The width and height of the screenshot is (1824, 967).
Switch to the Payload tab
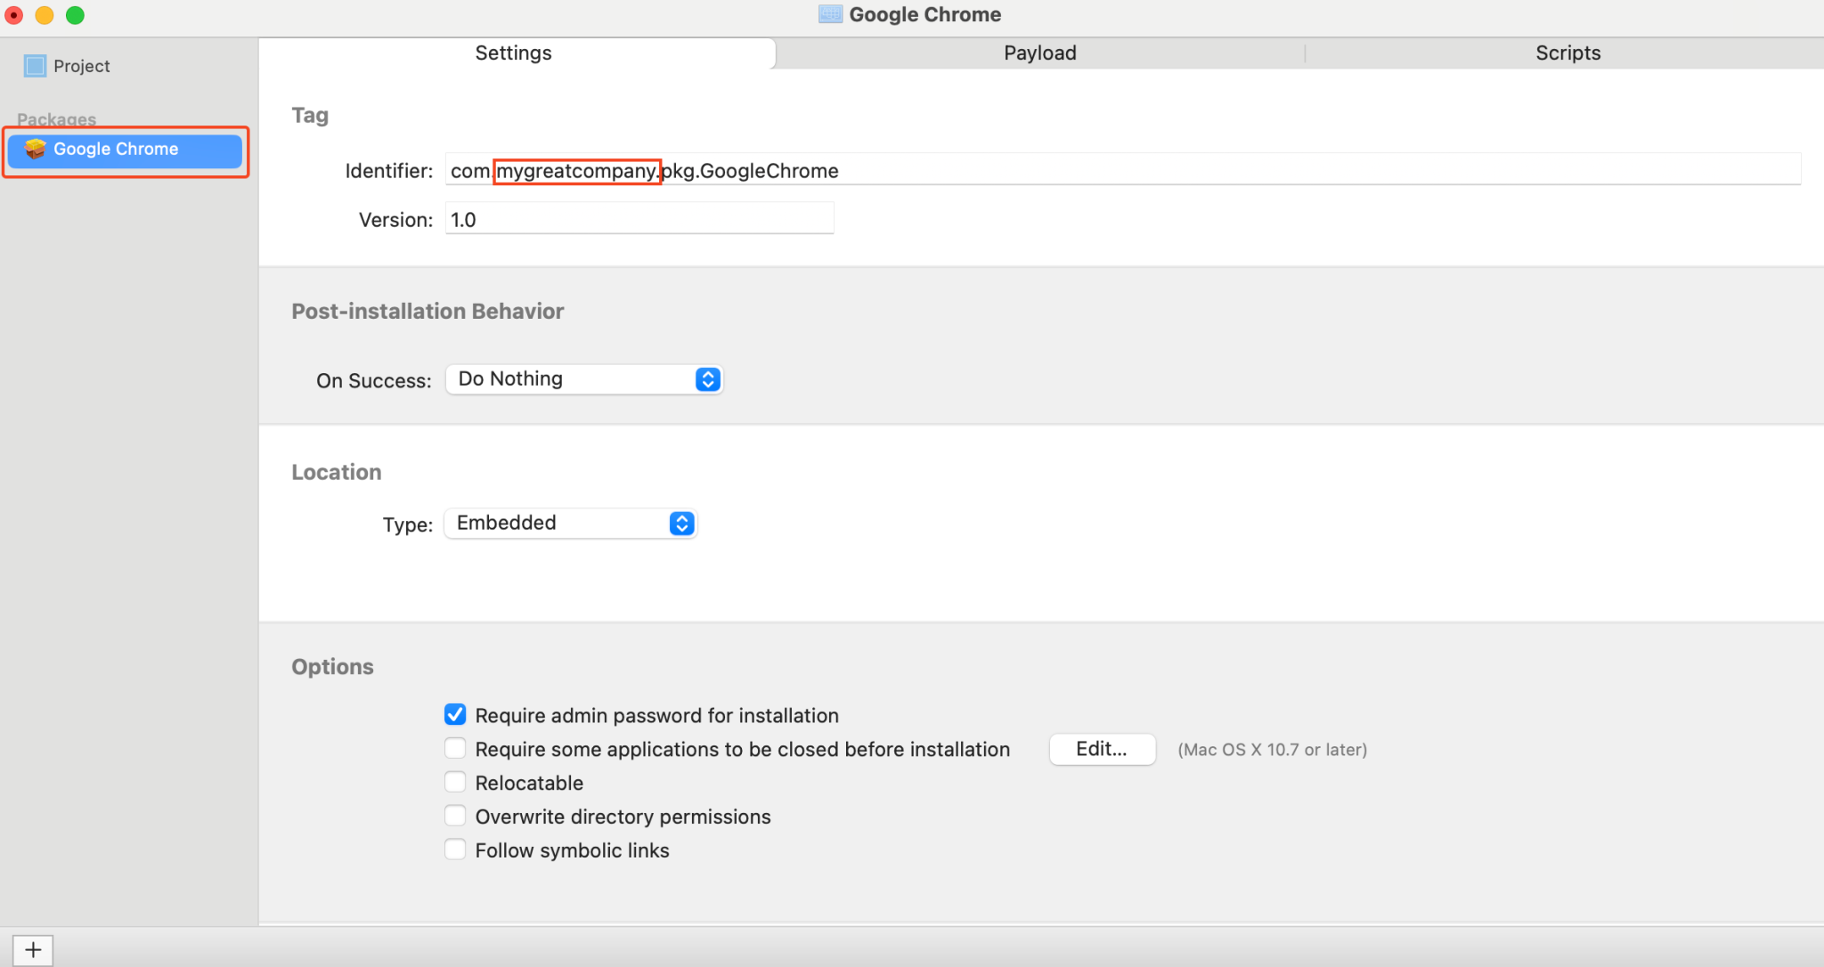tap(1039, 53)
